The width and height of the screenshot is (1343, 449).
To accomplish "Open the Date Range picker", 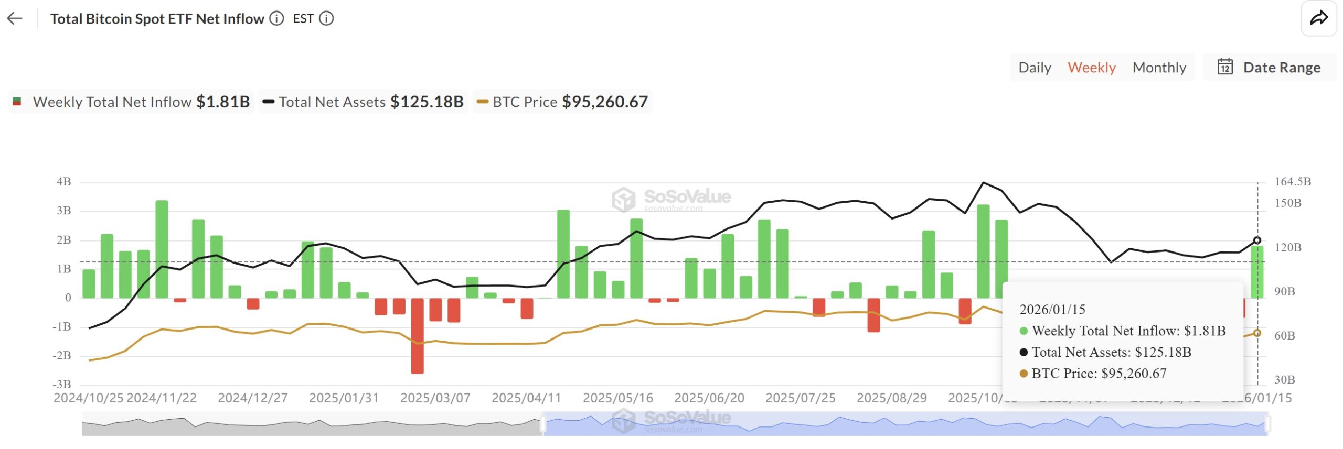I will pyautogui.click(x=1270, y=67).
